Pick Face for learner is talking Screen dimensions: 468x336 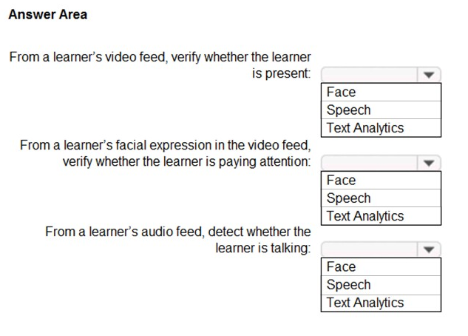pyautogui.click(x=381, y=267)
